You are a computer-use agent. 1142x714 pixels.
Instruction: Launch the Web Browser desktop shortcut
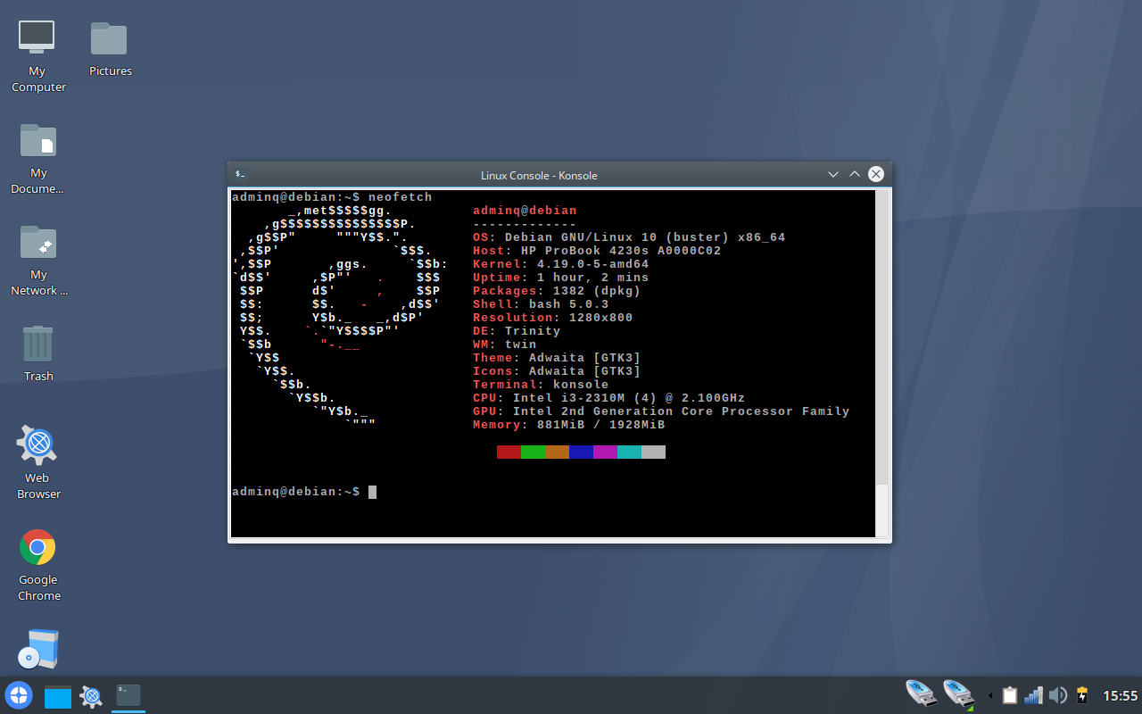37,445
